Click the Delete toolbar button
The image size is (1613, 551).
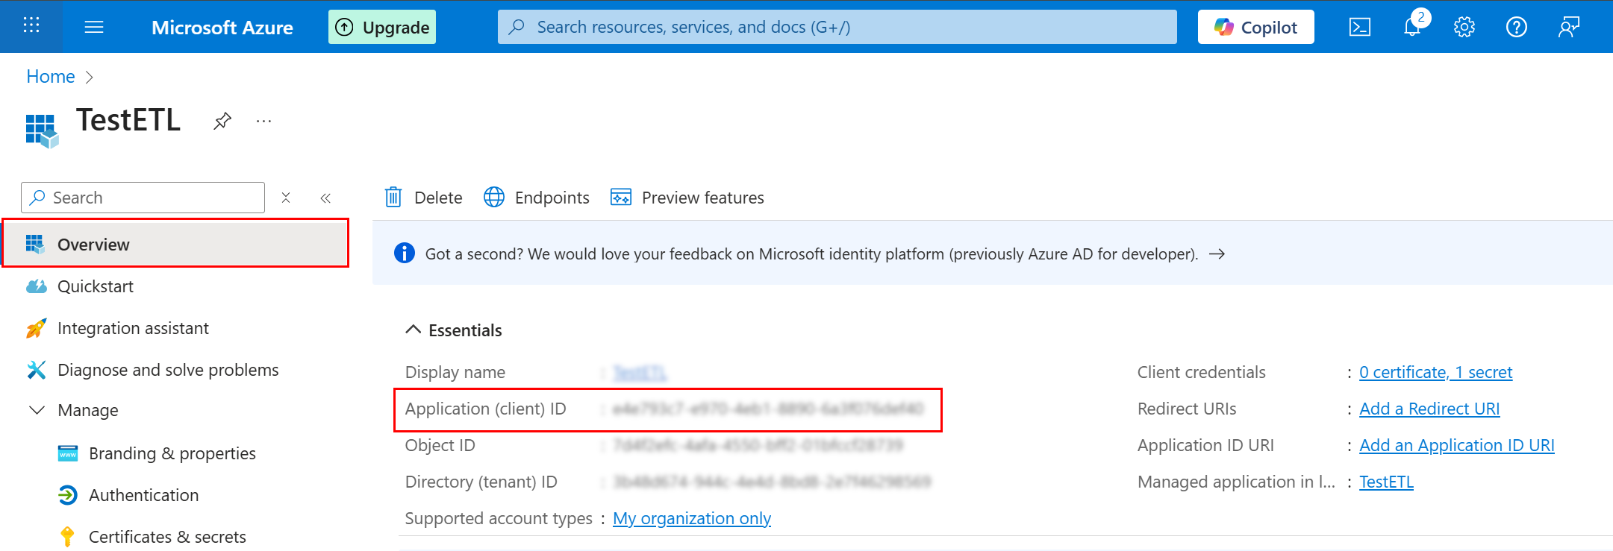(x=424, y=198)
